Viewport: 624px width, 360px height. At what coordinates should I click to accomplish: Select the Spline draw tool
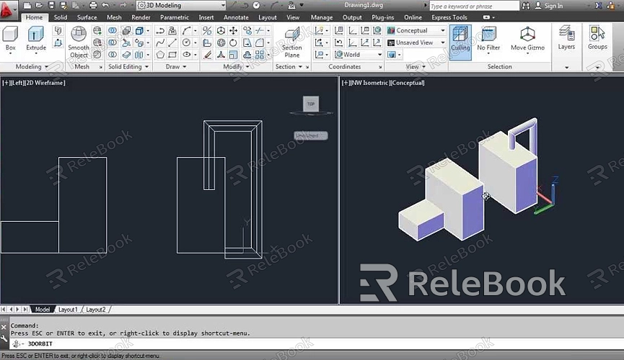coord(160,42)
